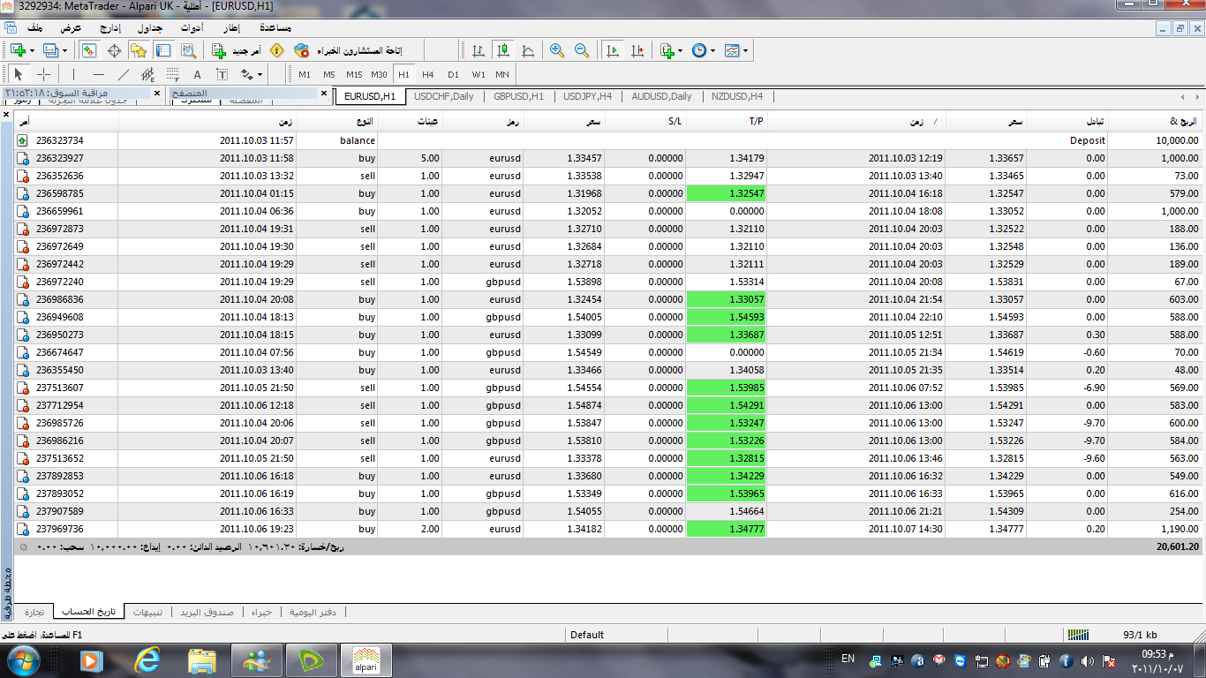Switch chart to M1 timeframe

pyautogui.click(x=305, y=74)
